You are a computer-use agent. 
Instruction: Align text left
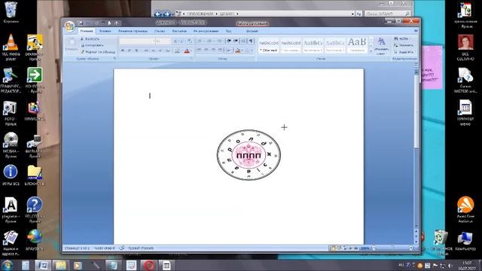point(199,50)
